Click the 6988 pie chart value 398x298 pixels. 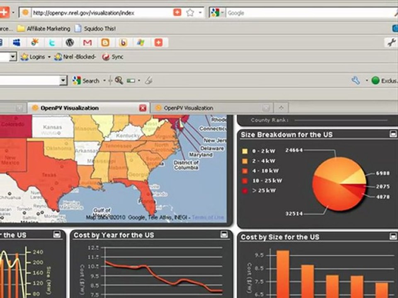coord(383,173)
